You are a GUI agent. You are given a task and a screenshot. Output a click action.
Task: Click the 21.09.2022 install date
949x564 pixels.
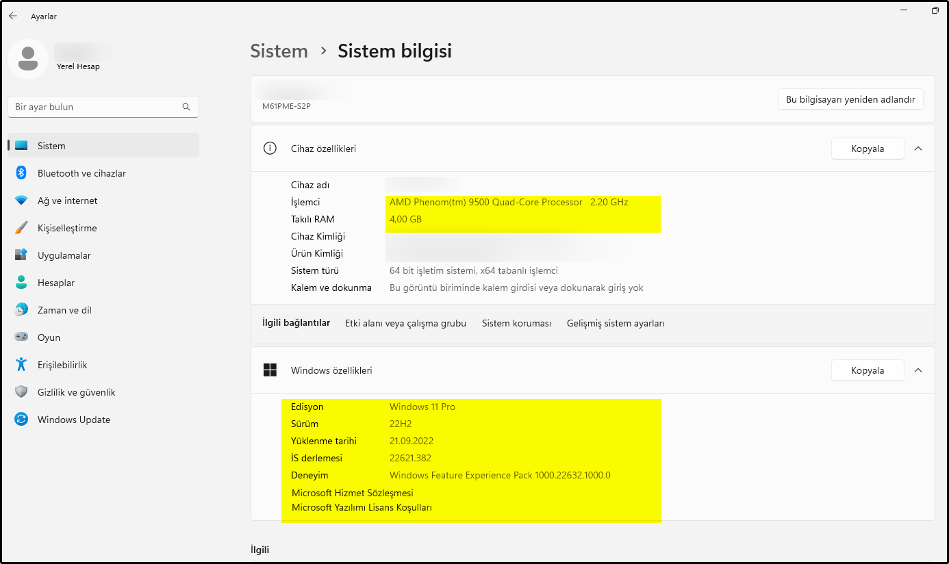tap(412, 441)
